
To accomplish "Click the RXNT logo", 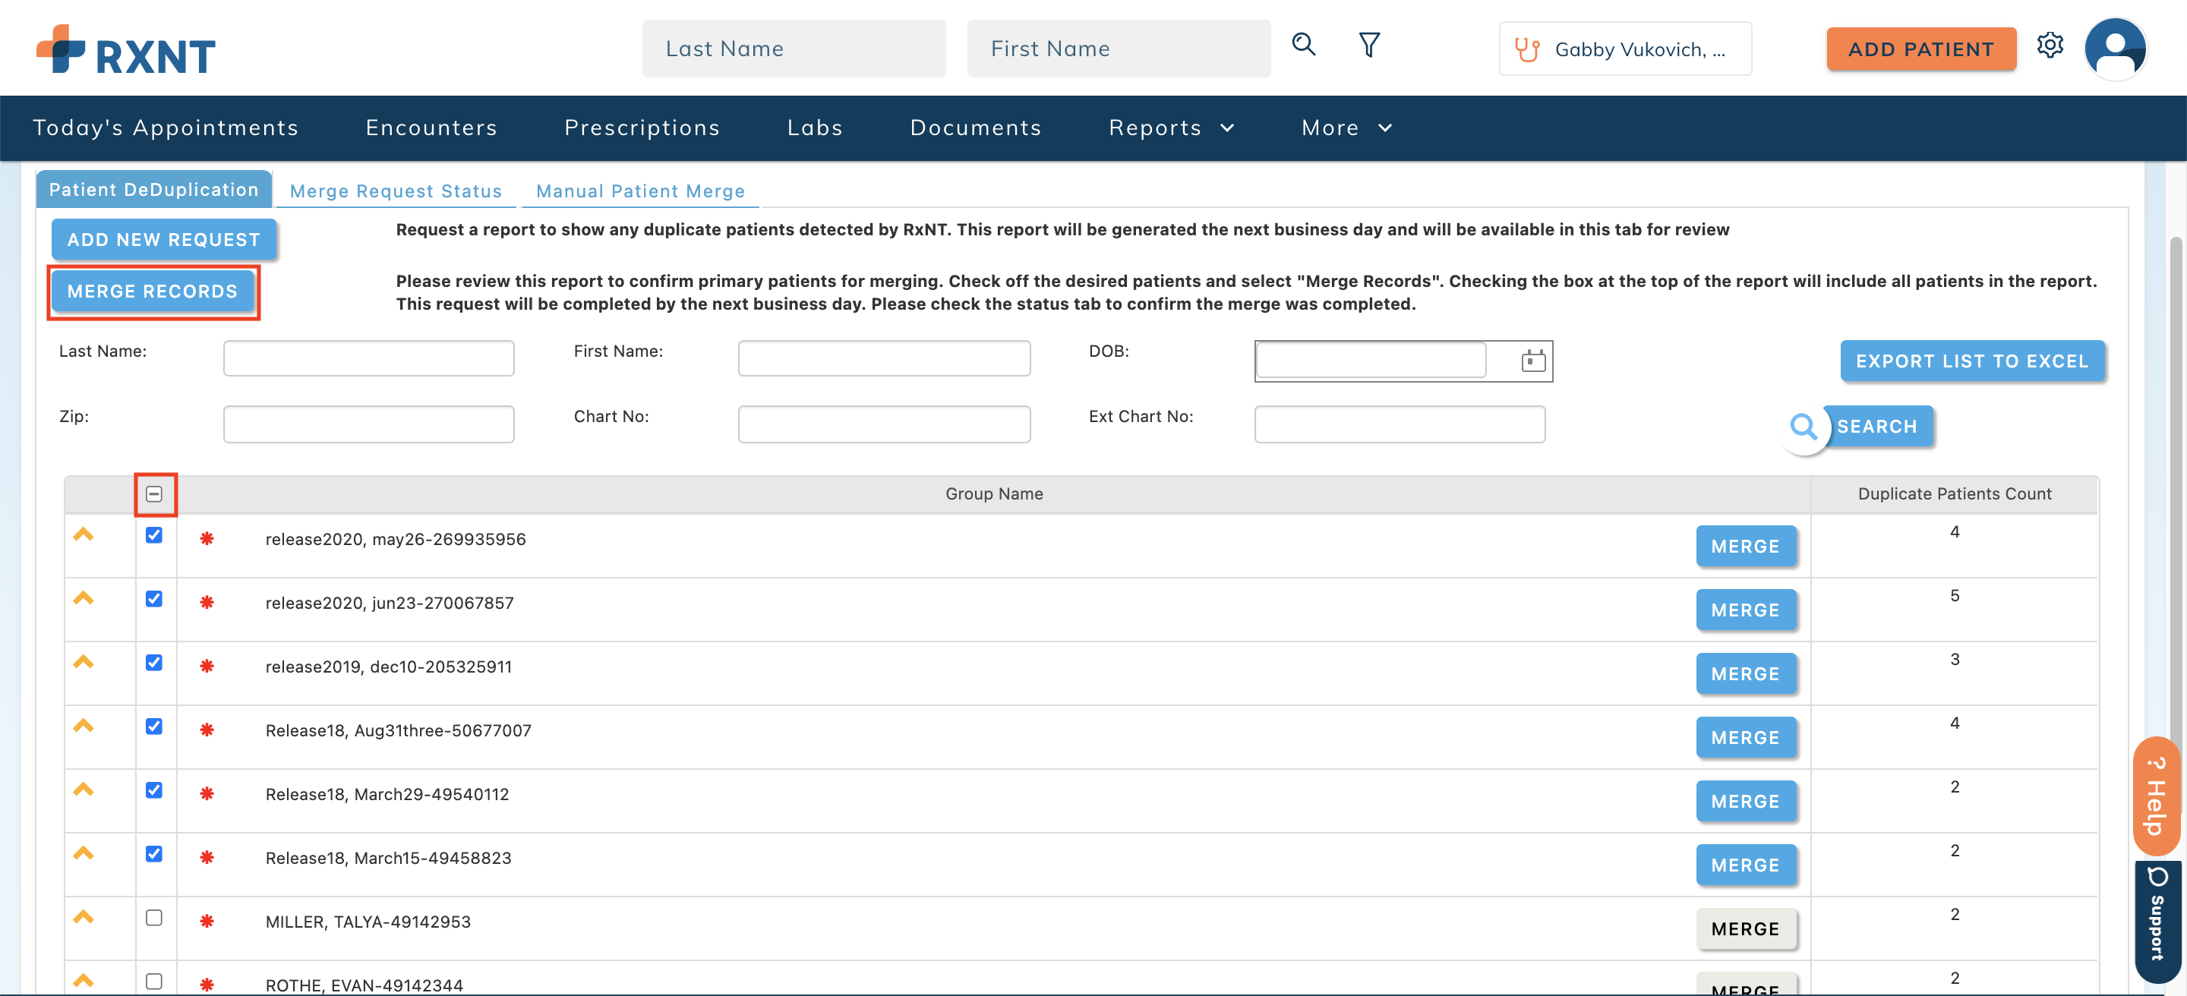I will (x=125, y=49).
